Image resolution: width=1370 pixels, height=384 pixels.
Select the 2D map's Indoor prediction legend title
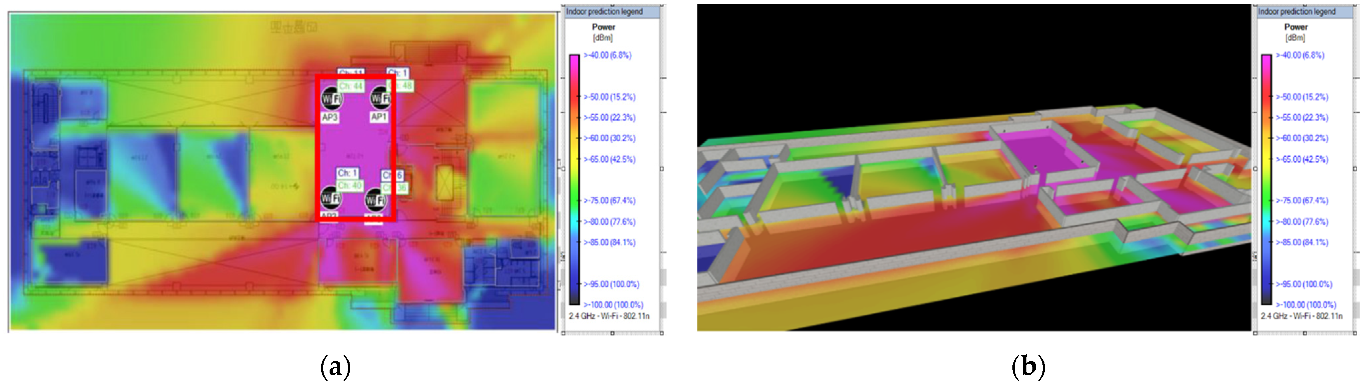[x=604, y=12]
